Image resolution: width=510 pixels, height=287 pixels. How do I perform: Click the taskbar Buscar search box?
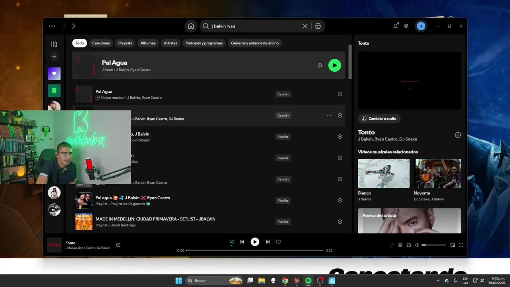click(215, 281)
